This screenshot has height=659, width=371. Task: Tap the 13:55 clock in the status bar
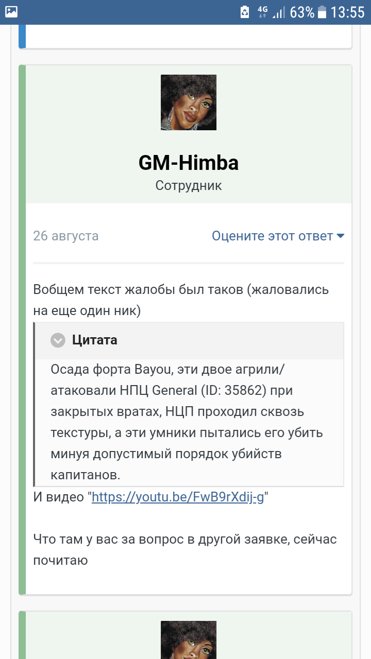coord(347,12)
